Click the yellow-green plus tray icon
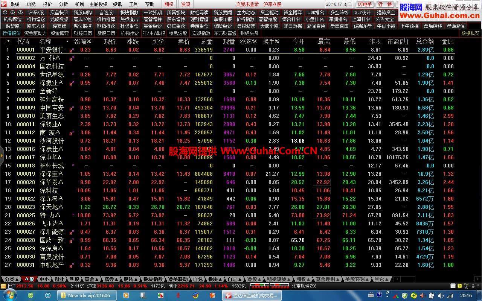482x301 pixels. [x=414, y=295]
